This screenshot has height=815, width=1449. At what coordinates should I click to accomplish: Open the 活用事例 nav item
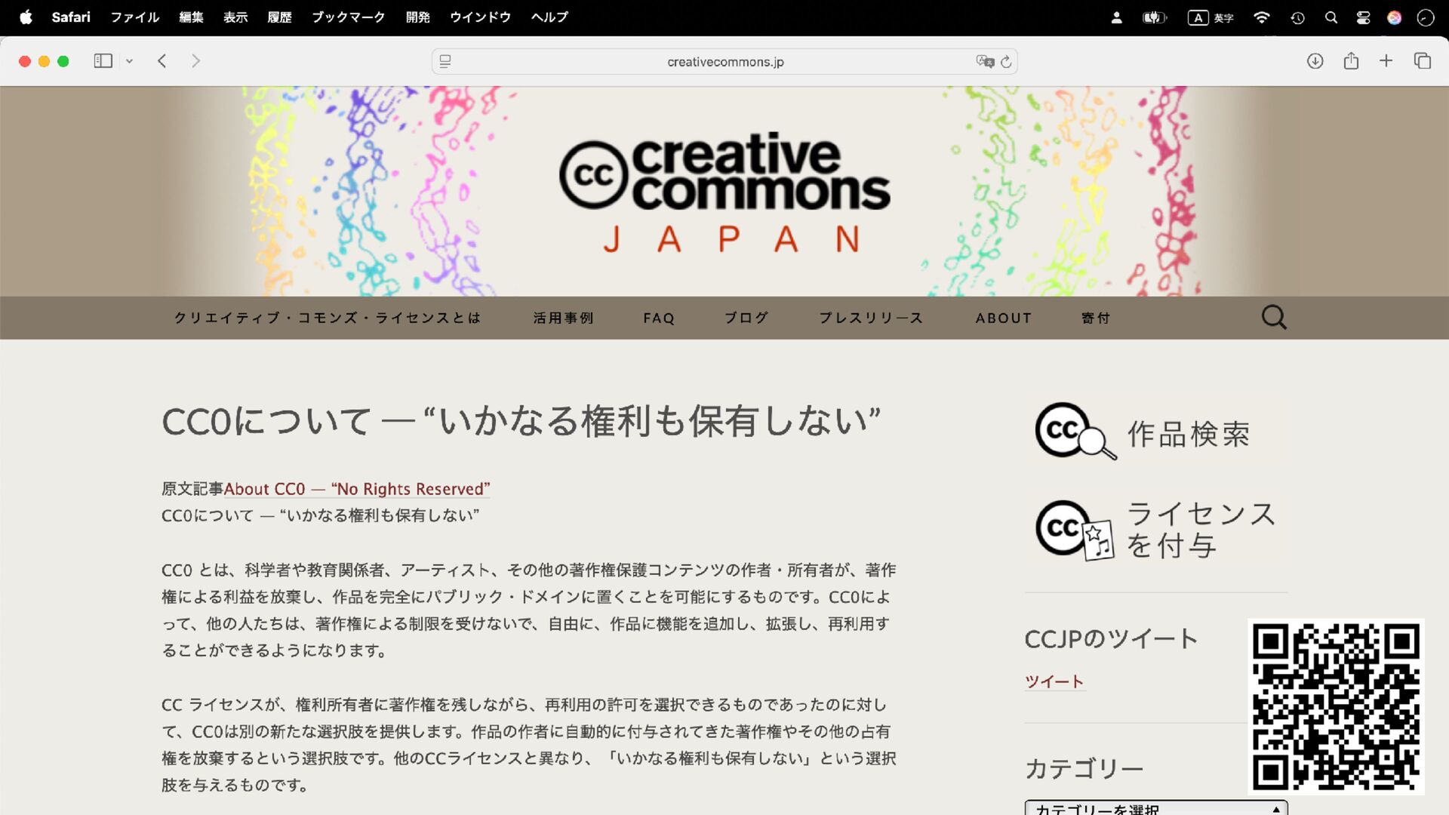click(x=564, y=318)
